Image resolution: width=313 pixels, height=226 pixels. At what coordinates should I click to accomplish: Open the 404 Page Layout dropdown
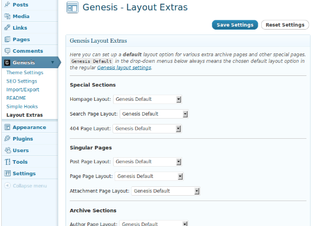(x=148, y=129)
